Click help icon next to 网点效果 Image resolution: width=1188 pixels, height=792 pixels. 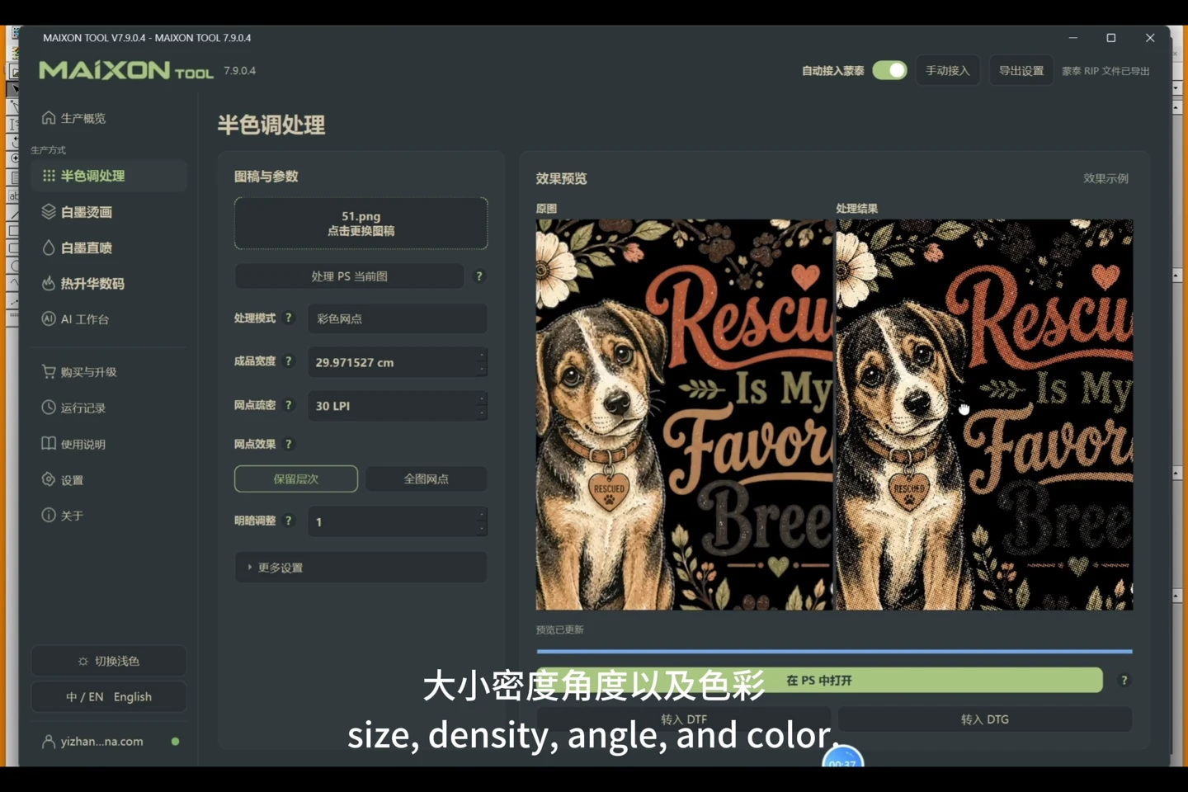(x=289, y=444)
